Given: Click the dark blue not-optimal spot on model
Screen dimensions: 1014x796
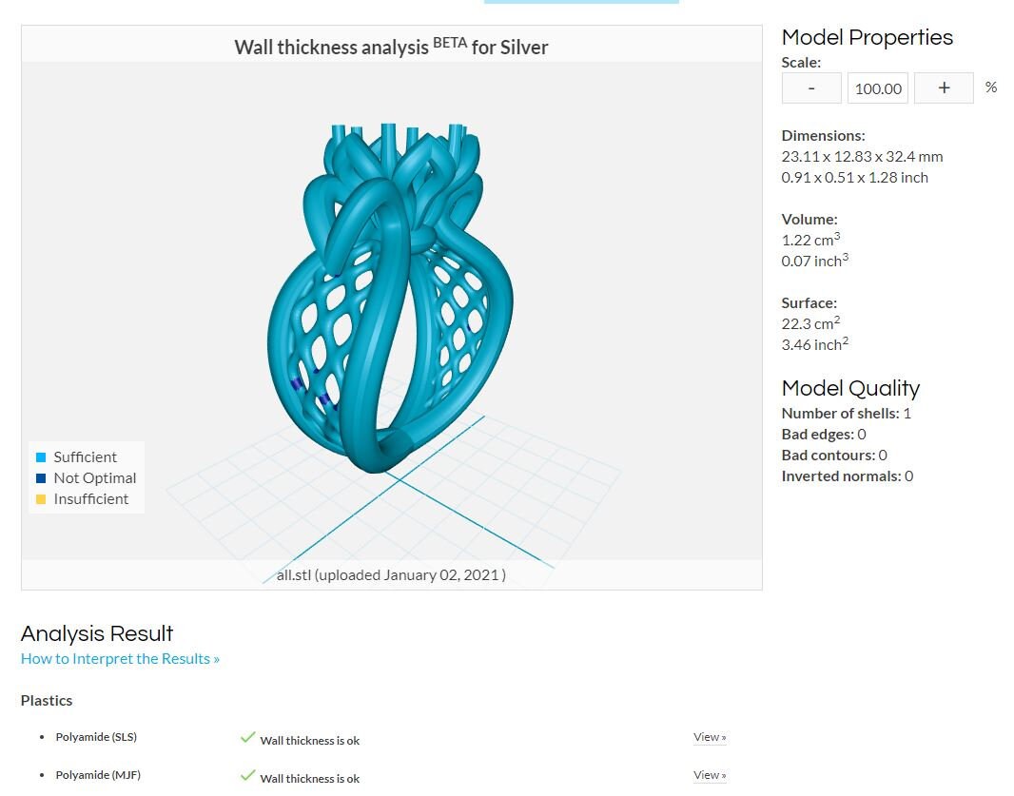Looking at the screenshot, I should [297, 384].
